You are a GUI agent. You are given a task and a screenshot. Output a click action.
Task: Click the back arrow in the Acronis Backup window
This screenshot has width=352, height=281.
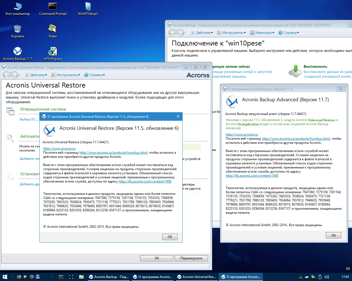tap(172, 33)
